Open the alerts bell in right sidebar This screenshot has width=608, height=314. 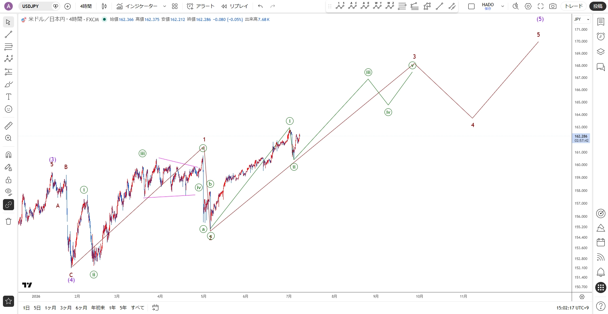600,272
